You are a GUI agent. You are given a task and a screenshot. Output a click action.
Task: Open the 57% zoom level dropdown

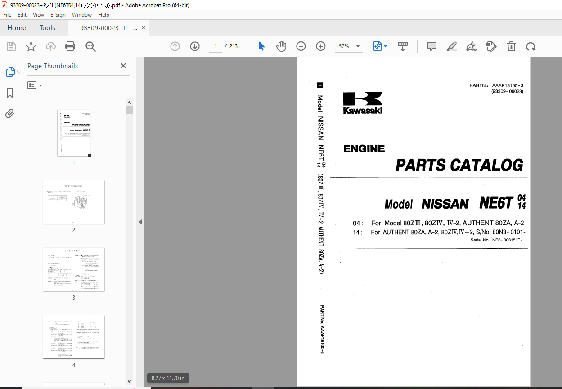pos(358,46)
